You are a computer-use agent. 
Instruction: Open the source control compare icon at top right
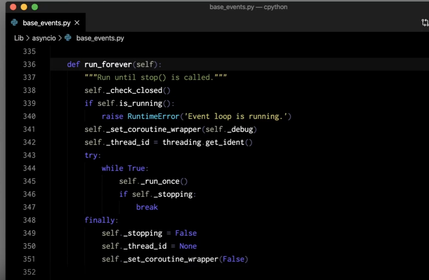(425, 23)
